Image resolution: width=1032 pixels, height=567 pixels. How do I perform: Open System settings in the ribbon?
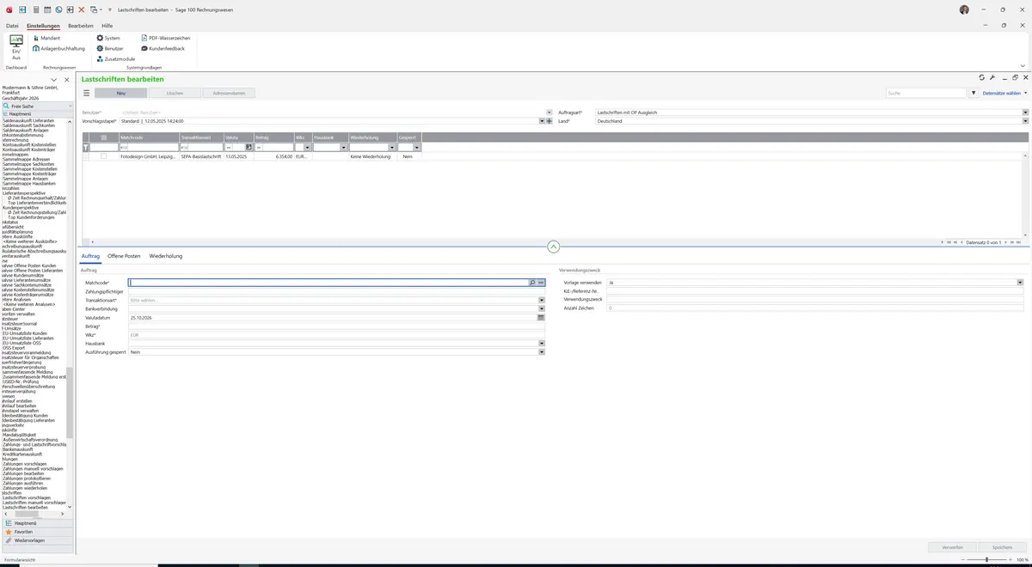click(x=108, y=38)
